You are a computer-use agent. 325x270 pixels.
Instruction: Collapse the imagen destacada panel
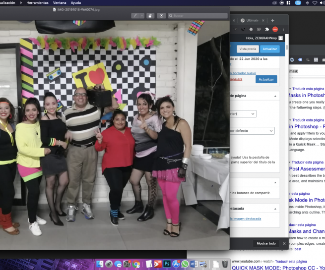pyautogui.click(x=275, y=209)
